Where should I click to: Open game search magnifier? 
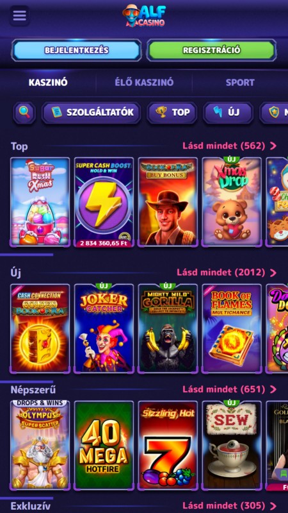(24, 113)
